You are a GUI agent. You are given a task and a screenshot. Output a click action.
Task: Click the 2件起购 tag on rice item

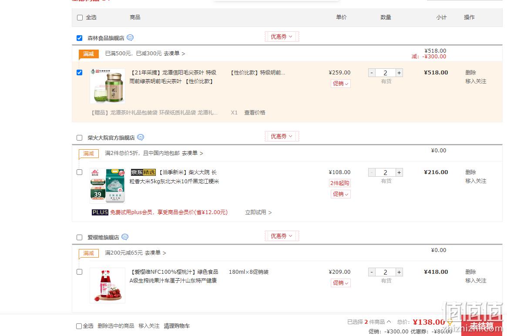tap(339, 183)
